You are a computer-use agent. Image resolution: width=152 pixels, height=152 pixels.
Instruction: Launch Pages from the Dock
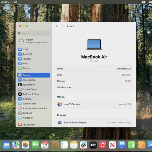tap(141, 145)
